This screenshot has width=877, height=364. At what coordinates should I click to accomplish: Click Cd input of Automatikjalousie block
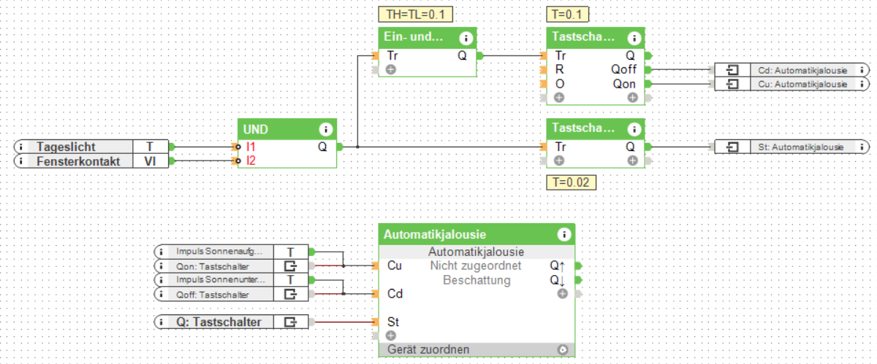pyautogui.click(x=394, y=294)
